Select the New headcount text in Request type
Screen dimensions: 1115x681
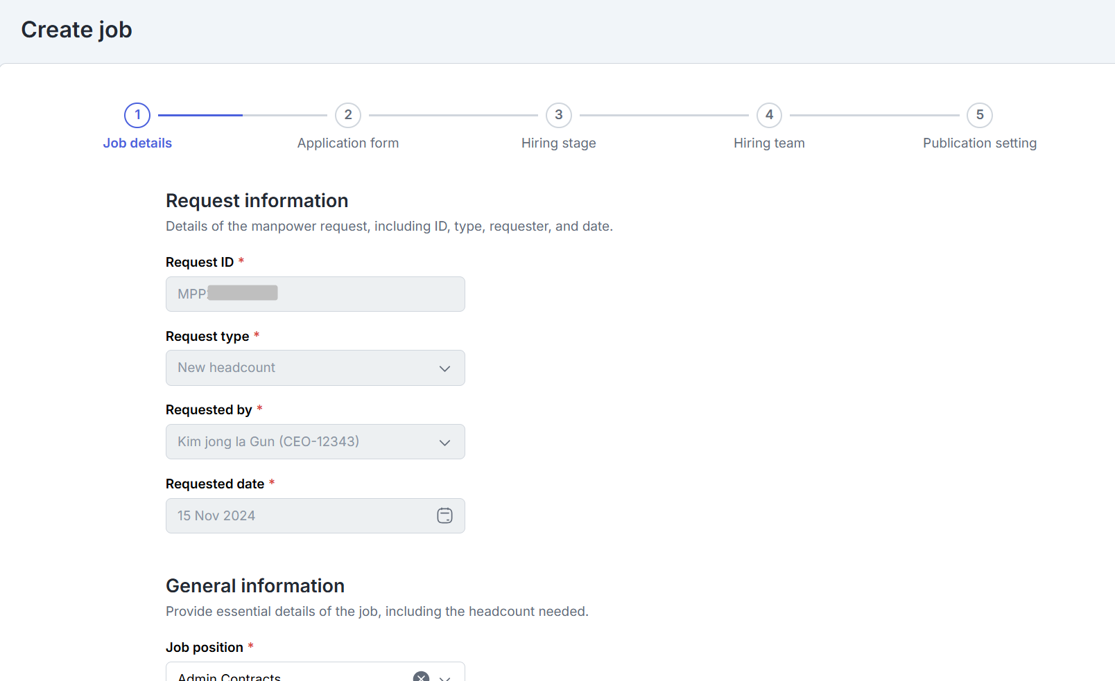pos(226,368)
